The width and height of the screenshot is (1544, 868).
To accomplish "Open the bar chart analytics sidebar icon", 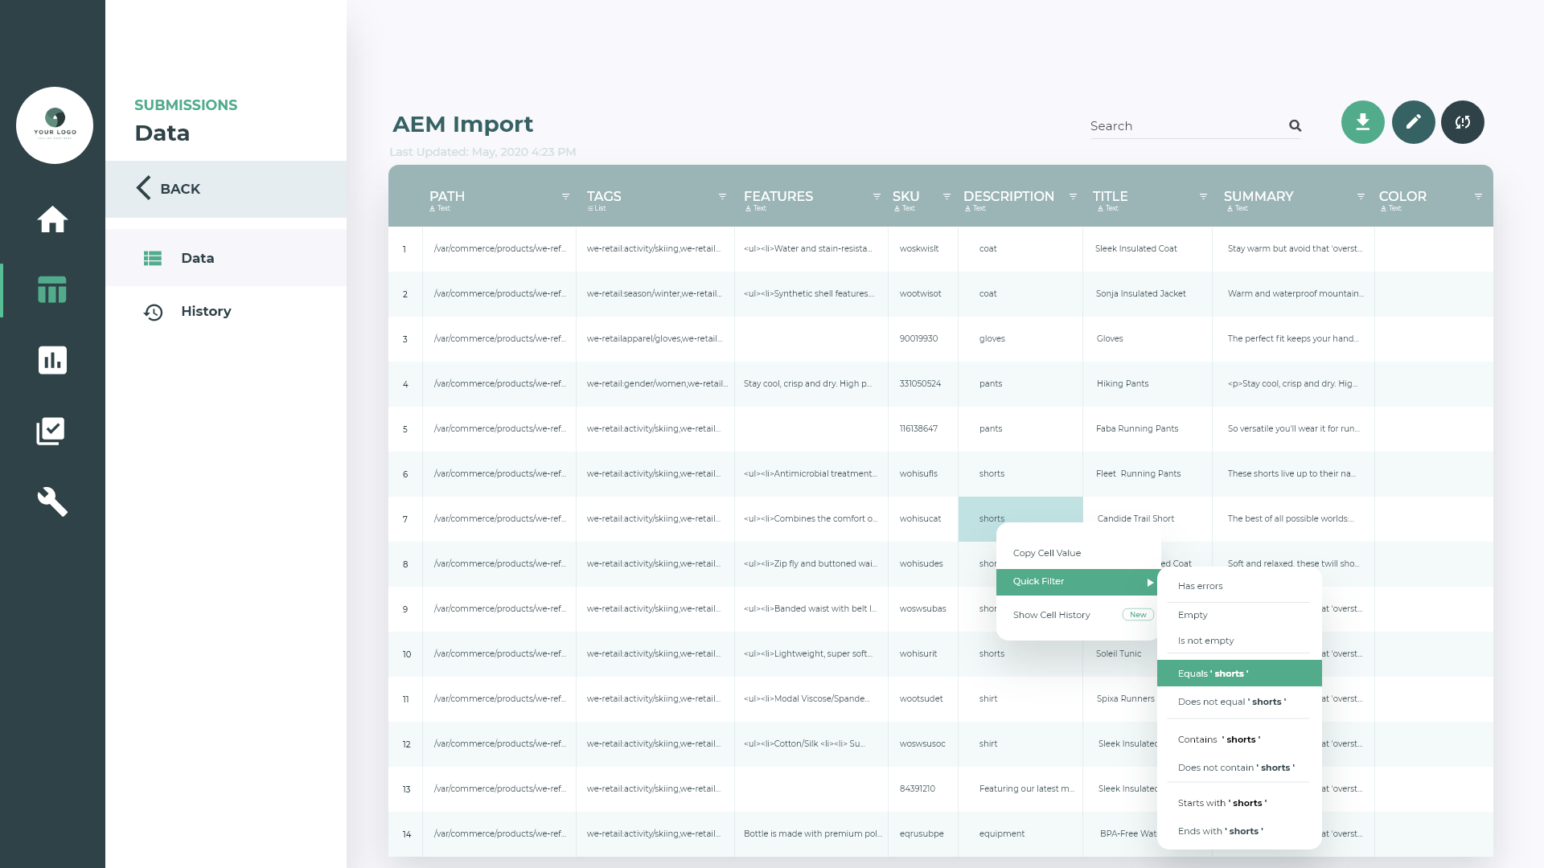I will (x=52, y=360).
